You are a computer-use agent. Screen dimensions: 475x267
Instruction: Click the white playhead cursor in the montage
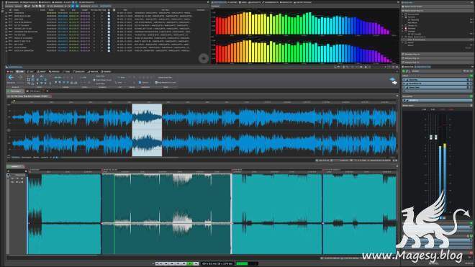[231, 214]
